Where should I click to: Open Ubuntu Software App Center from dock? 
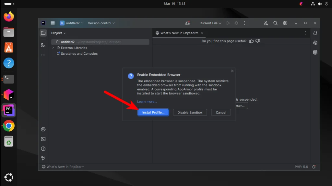(9, 48)
